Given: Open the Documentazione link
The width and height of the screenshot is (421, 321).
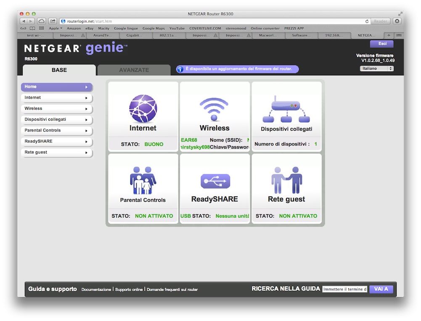Looking at the screenshot, I should click(96, 289).
